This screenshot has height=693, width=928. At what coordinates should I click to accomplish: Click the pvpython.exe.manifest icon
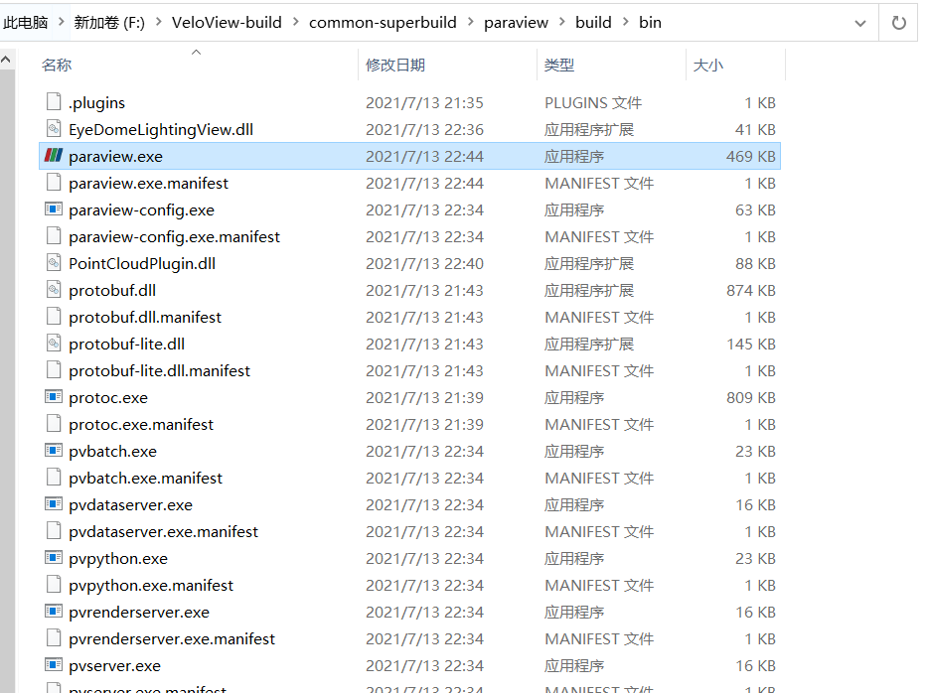point(54,584)
